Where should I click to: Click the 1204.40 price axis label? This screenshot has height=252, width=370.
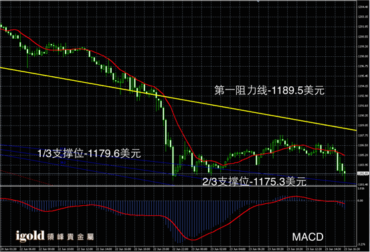pos(363,7)
